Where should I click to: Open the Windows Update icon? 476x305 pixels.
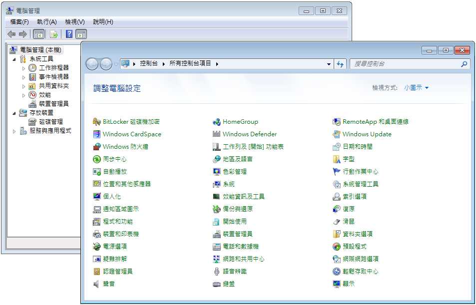pyautogui.click(x=336, y=134)
